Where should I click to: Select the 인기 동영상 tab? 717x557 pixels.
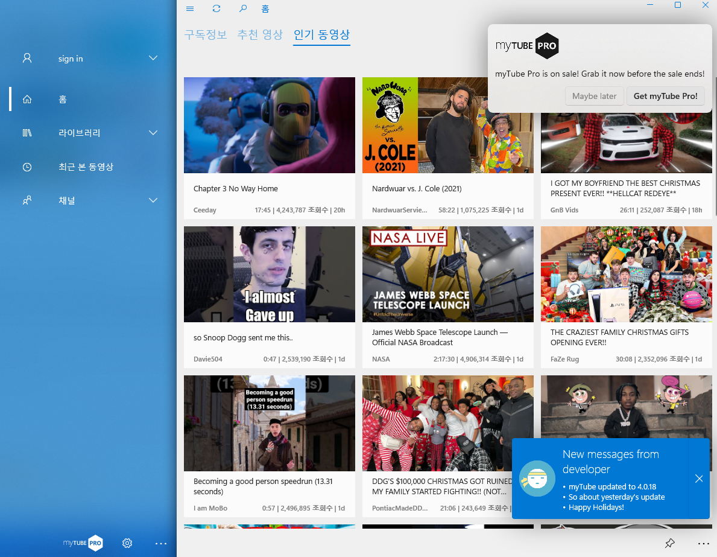pyautogui.click(x=321, y=35)
